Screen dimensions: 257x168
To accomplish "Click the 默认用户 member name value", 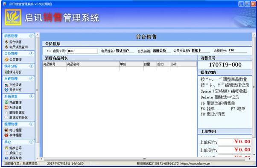I will click(123, 51).
